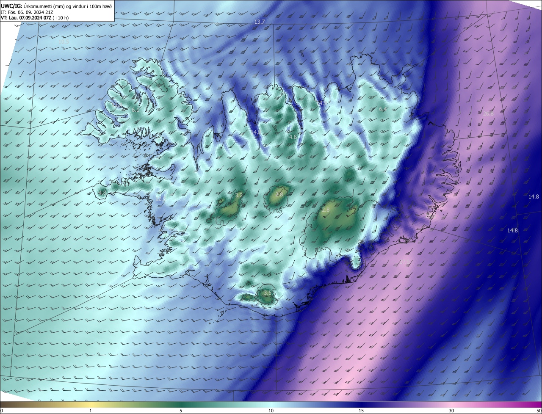
Task: Click the colour scale tick label 0
Action: pos(1,411)
